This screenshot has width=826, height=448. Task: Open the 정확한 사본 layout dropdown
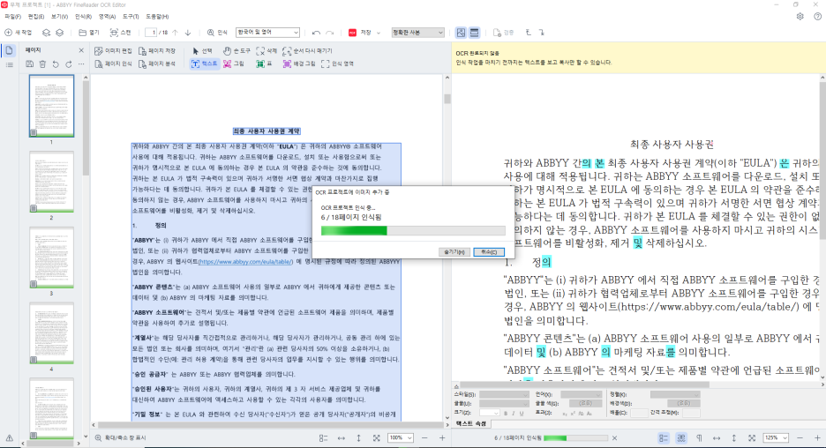pyautogui.click(x=417, y=33)
